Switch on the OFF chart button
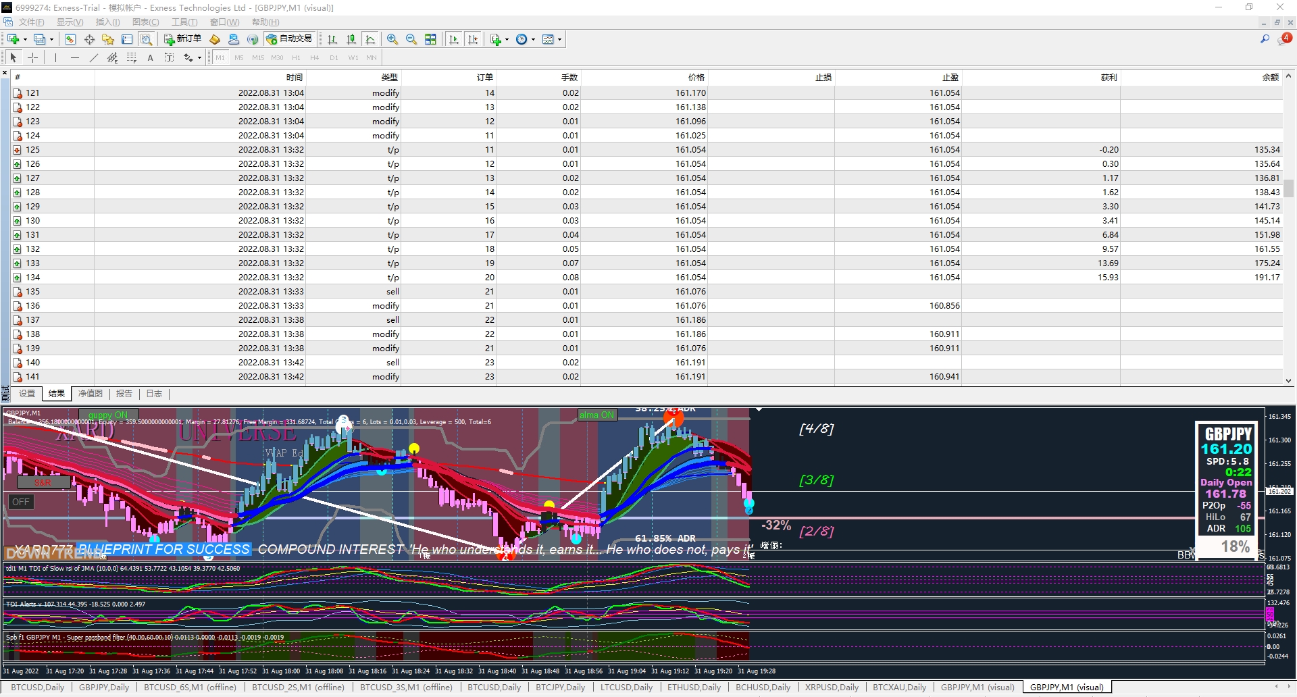The height and width of the screenshot is (697, 1297). click(x=21, y=502)
